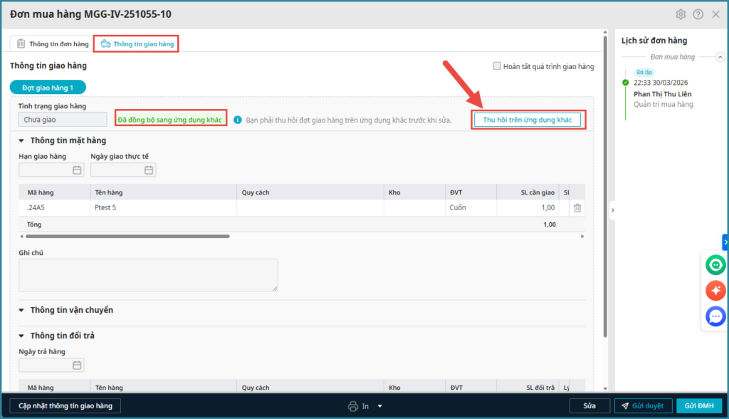Select Đợt giao hàng 1 pill

point(48,88)
